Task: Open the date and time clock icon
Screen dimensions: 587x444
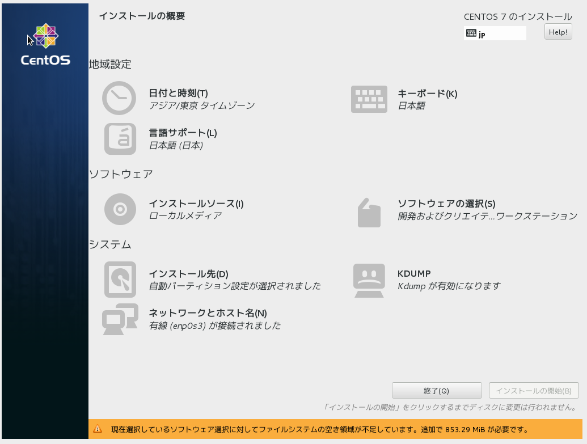Action: click(x=119, y=98)
